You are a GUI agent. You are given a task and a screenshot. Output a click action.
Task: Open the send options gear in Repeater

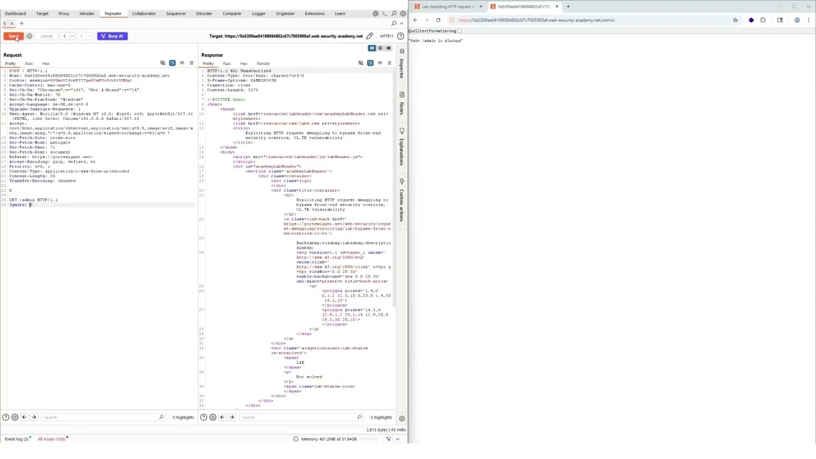click(29, 36)
